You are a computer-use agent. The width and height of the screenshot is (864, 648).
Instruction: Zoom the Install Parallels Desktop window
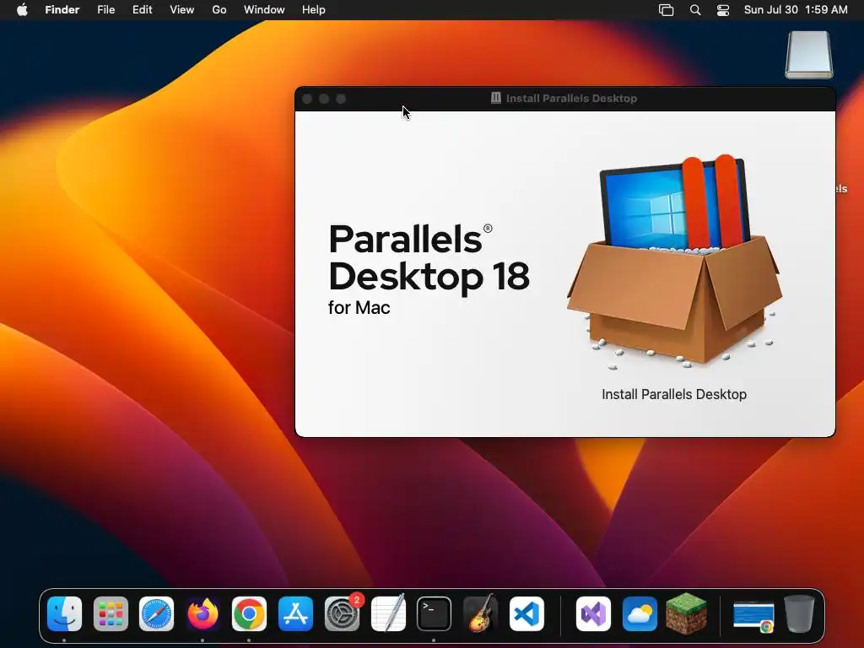pos(341,99)
